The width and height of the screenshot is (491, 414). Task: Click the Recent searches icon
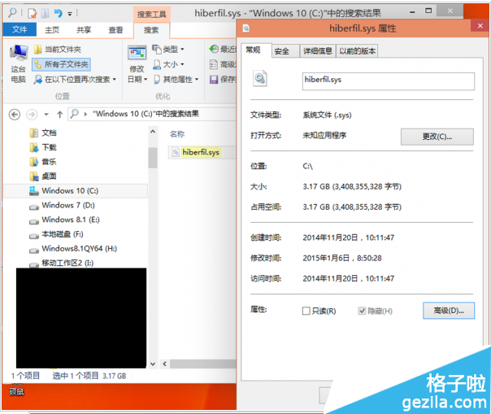click(x=214, y=49)
